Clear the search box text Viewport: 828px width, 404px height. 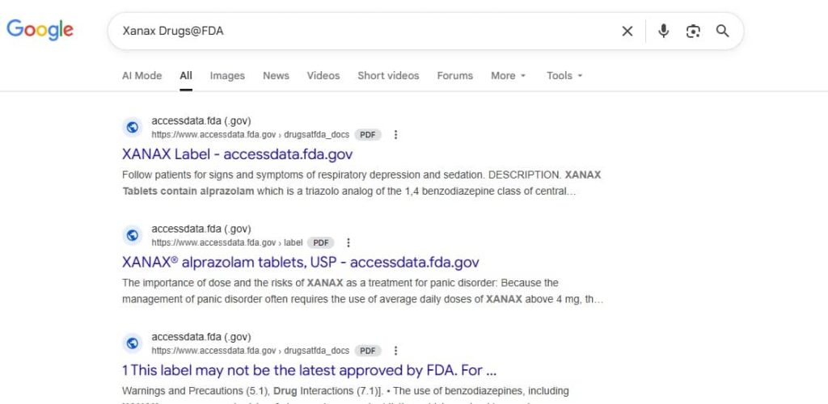click(x=627, y=32)
